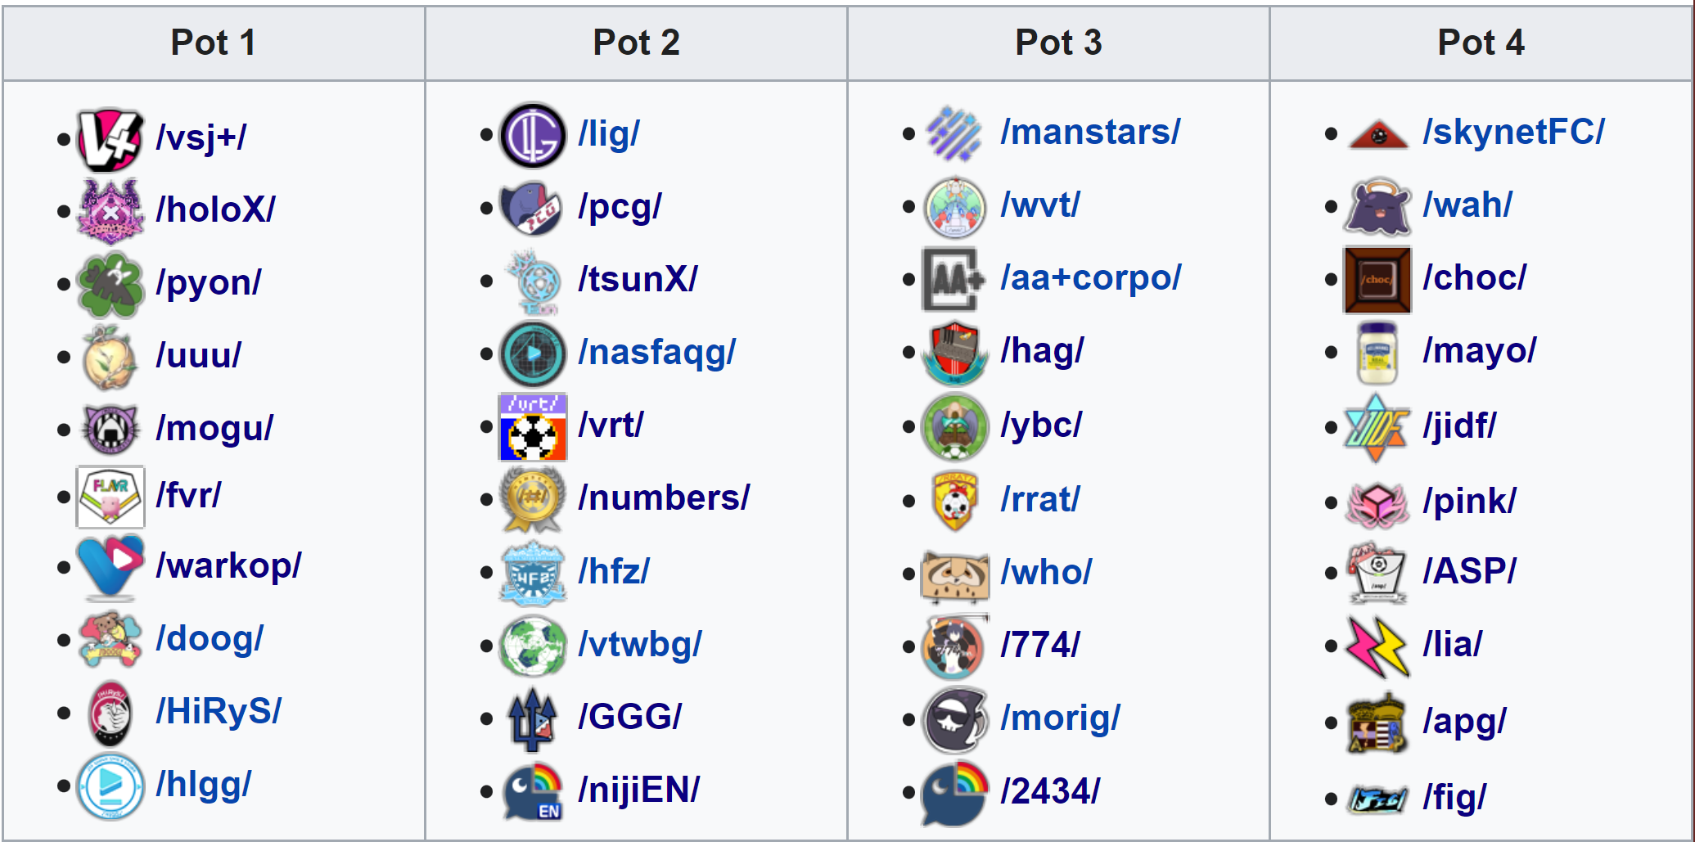Follow the /nasfaqg/ link
Screen dimensions: 1695x842
coord(656,353)
